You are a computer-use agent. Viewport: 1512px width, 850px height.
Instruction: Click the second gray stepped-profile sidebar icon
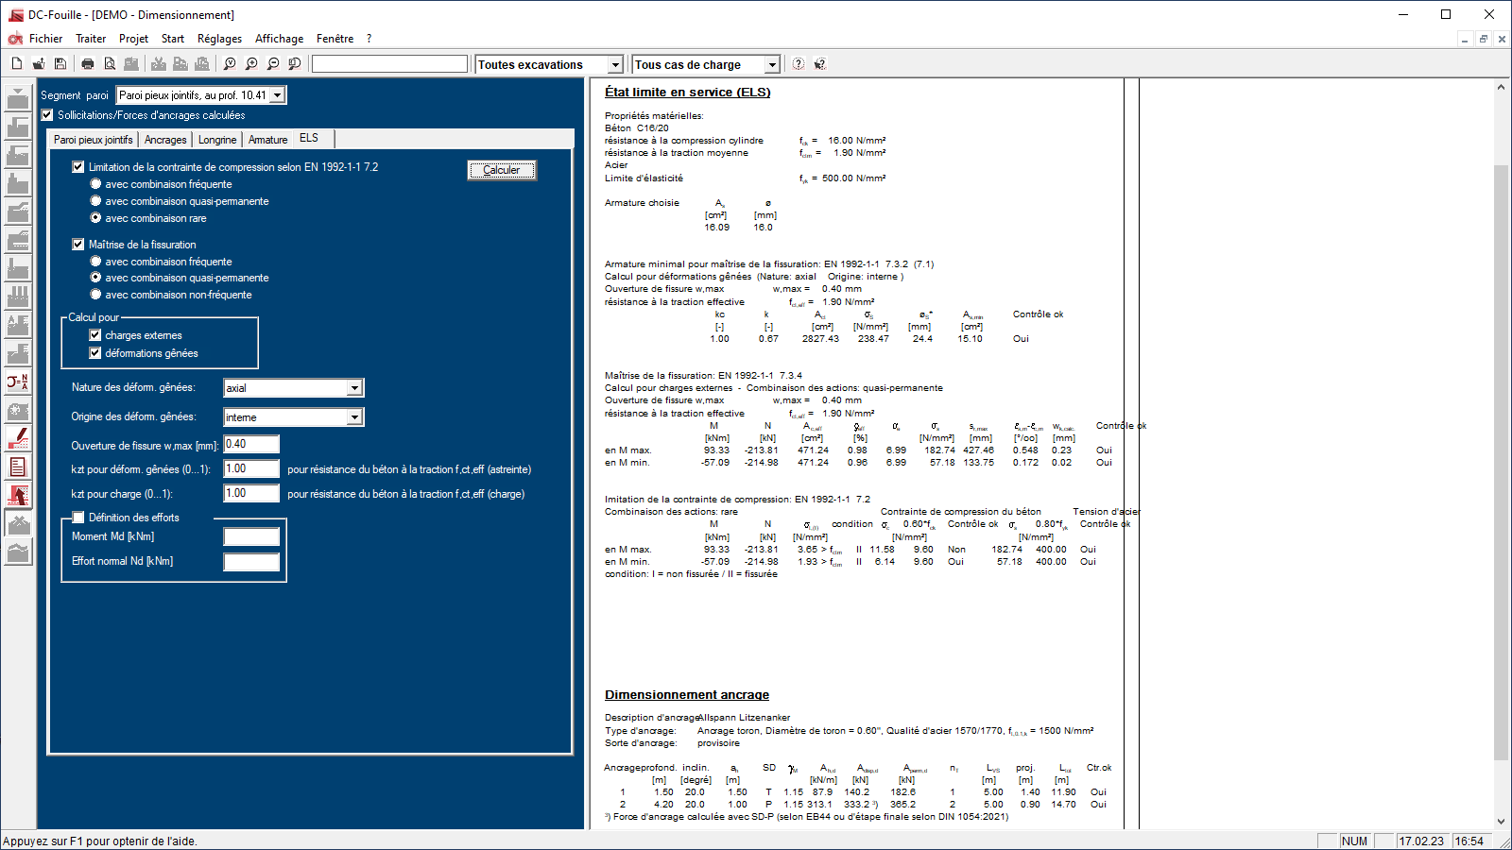click(18, 127)
